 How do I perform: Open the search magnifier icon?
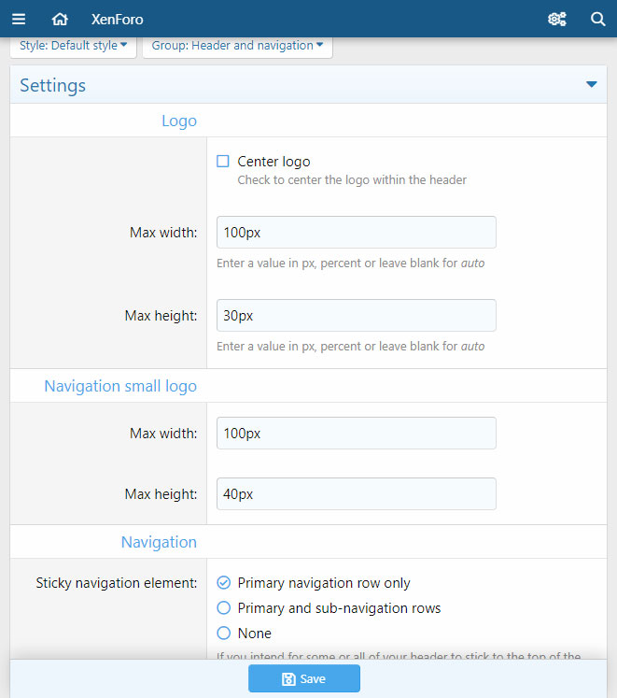point(598,19)
